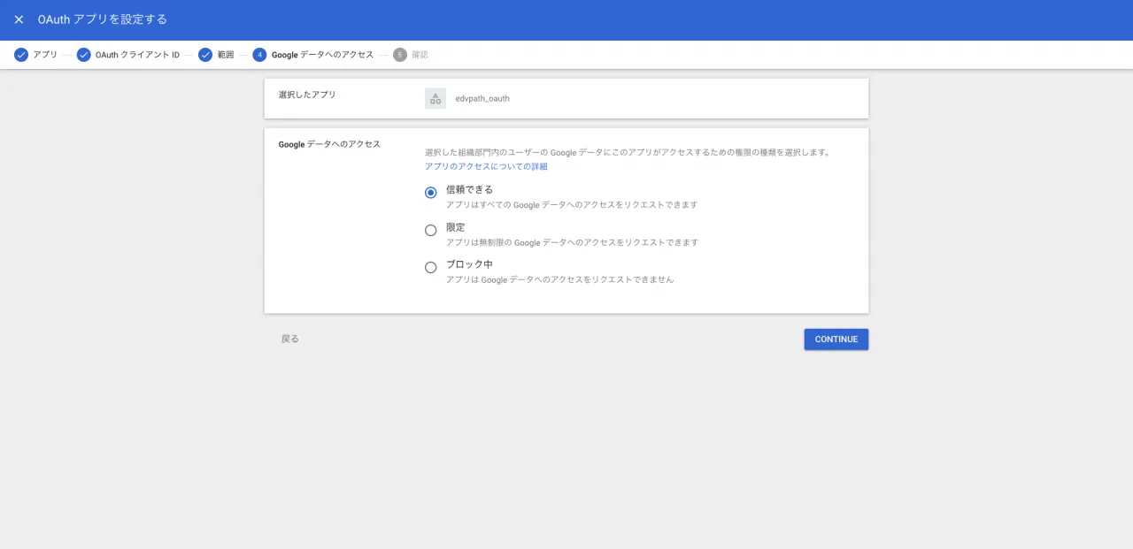1133x549 pixels.
Task: Click the checkmark icon beside アプリ step
Action: pyautogui.click(x=21, y=55)
